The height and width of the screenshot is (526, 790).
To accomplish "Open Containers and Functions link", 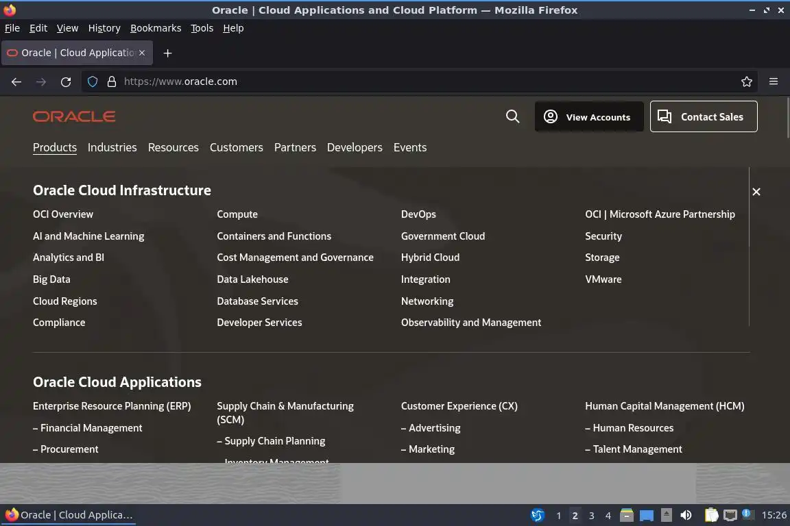I will [x=274, y=236].
